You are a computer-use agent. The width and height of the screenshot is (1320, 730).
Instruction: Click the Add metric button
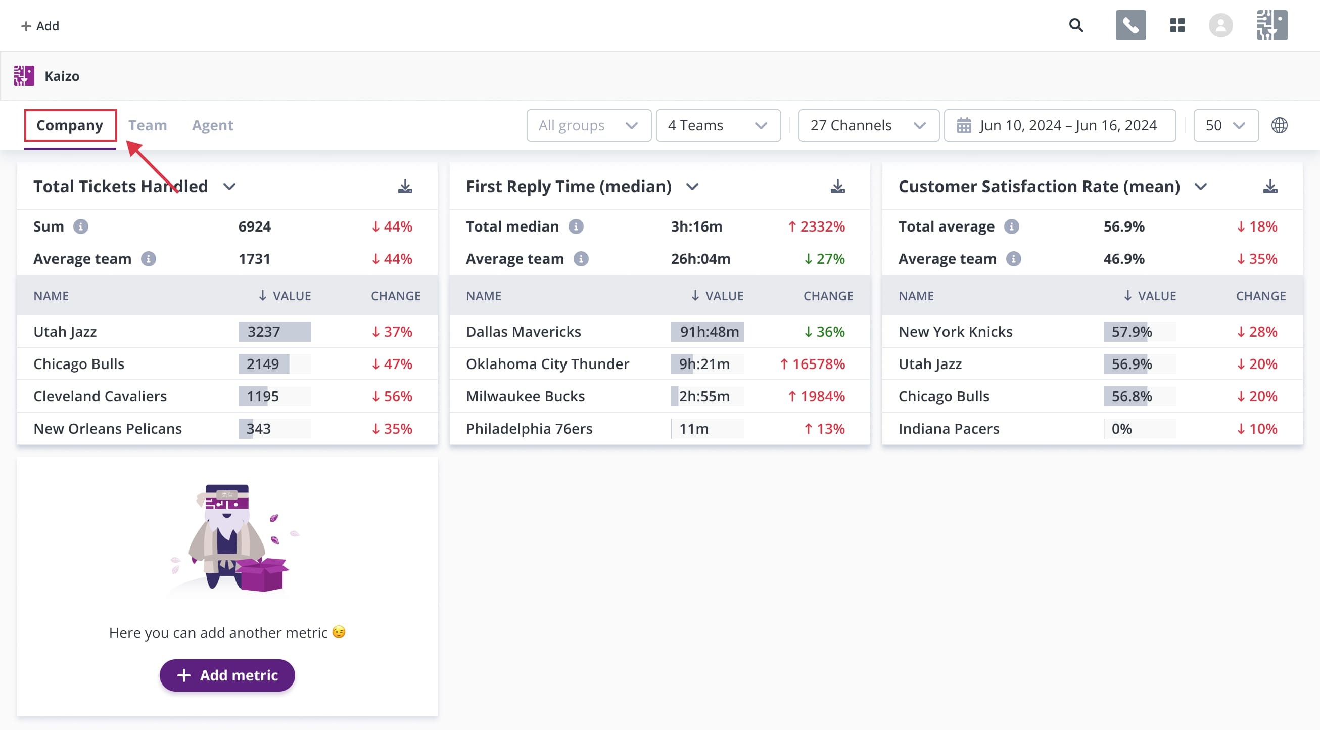click(227, 675)
